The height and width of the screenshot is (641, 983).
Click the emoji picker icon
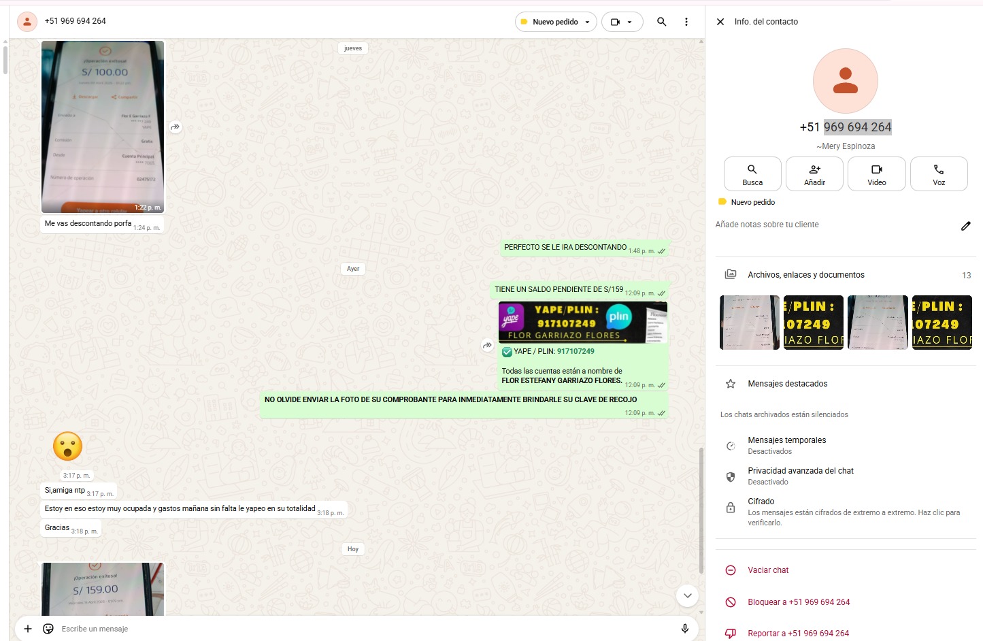48,629
